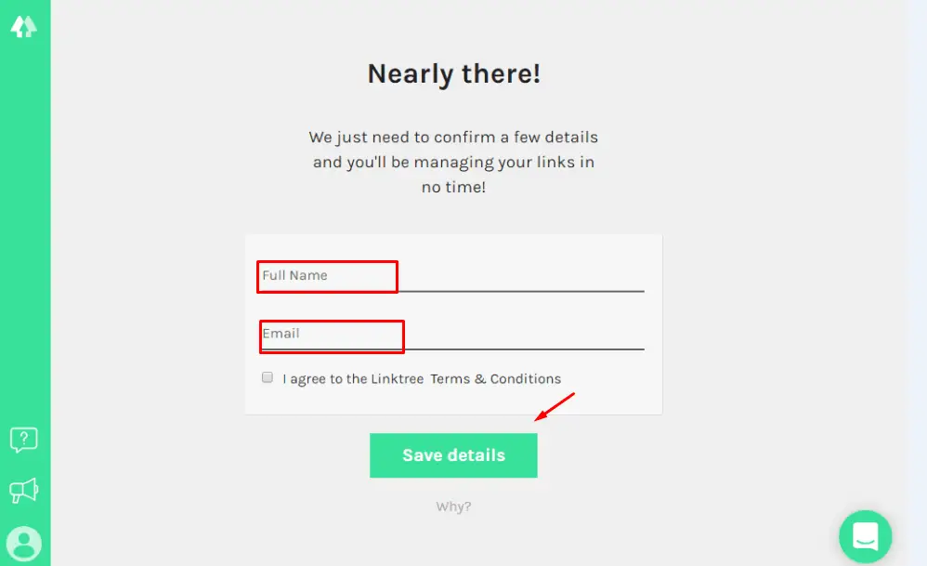Viewport: 927px width, 566px height.
Task: Click the "Why?" link below the button
Action: pos(453,507)
